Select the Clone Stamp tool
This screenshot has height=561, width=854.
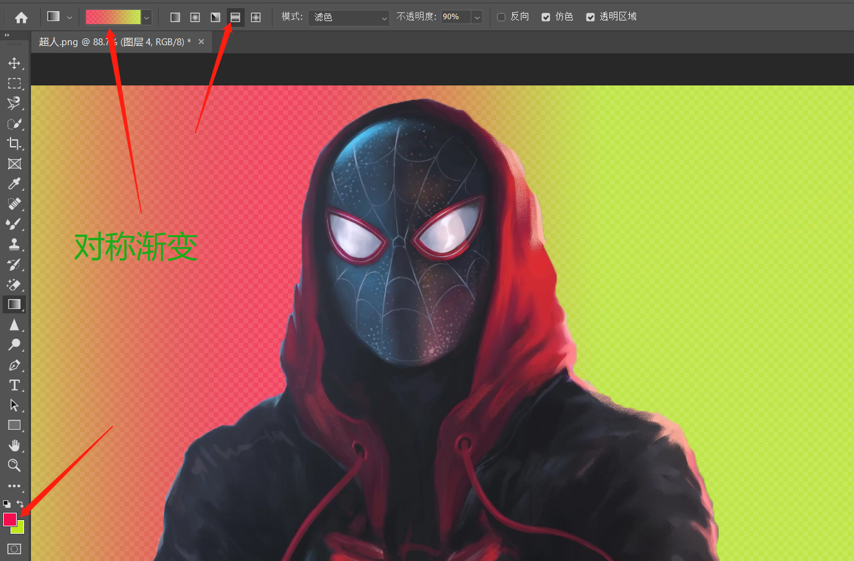pyautogui.click(x=14, y=244)
